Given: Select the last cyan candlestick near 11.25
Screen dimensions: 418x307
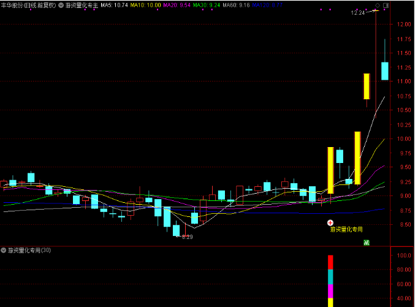Looking at the screenshot, I should 385,71.
